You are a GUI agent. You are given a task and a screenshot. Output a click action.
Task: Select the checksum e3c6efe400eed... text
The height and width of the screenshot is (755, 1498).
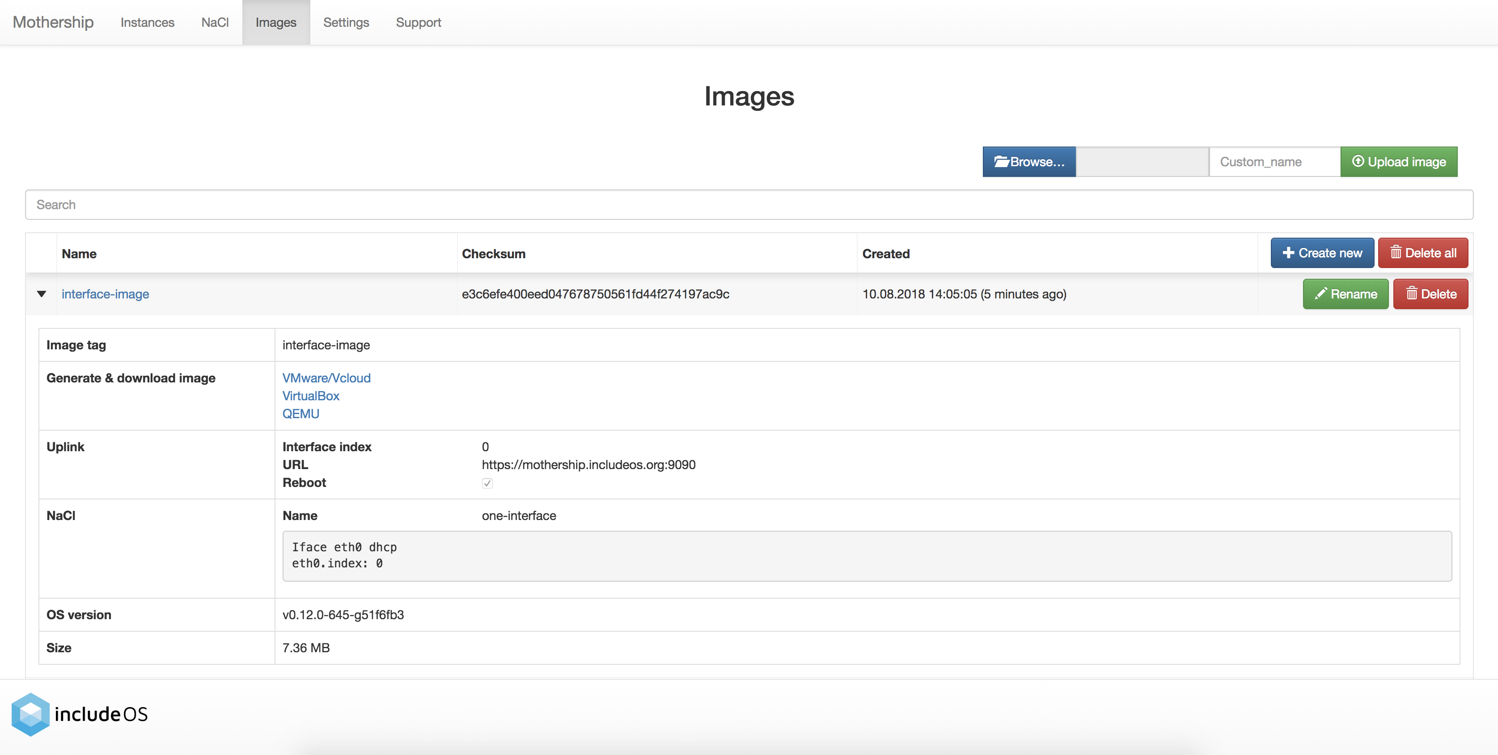tap(596, 294)
